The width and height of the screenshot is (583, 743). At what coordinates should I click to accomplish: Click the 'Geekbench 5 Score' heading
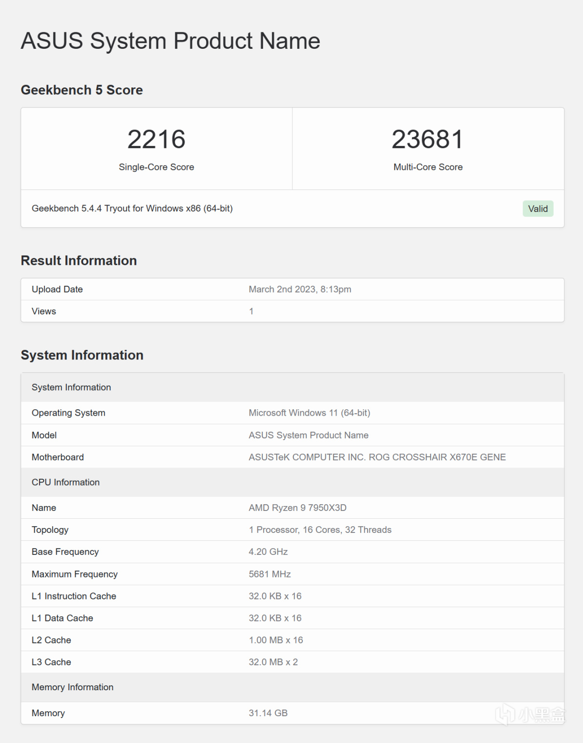point(82,90)
